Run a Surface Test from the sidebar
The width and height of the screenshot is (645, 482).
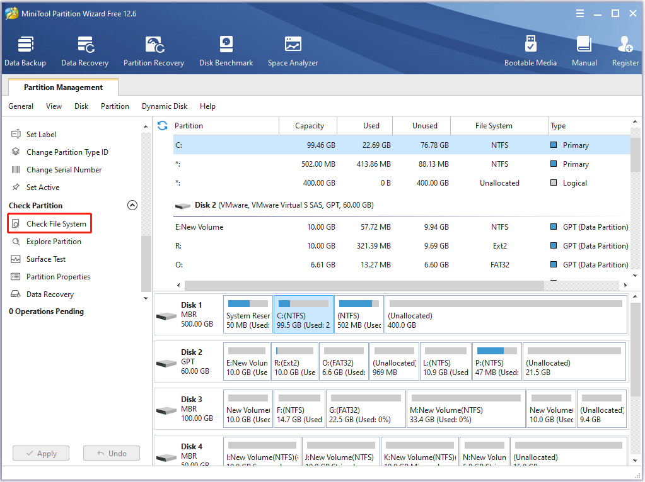pos(47,259)
